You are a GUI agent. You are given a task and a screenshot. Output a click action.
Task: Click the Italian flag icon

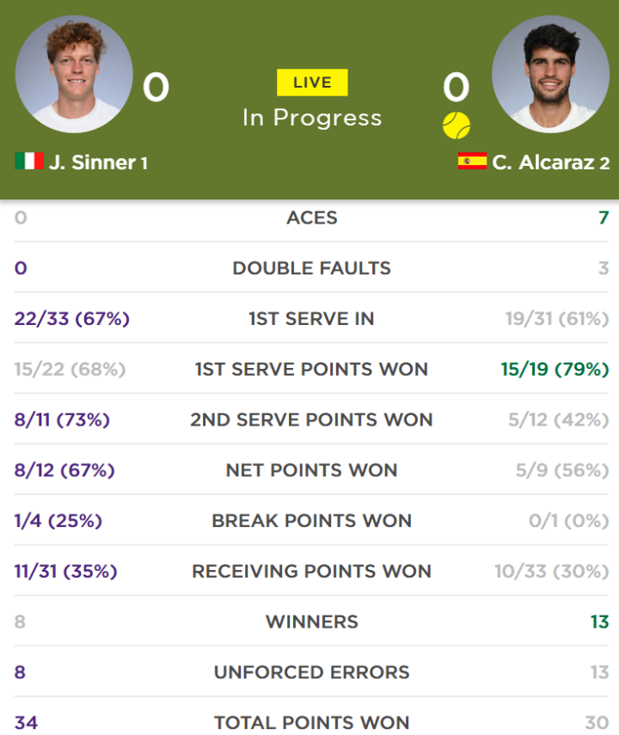click(x=29, y=161)
